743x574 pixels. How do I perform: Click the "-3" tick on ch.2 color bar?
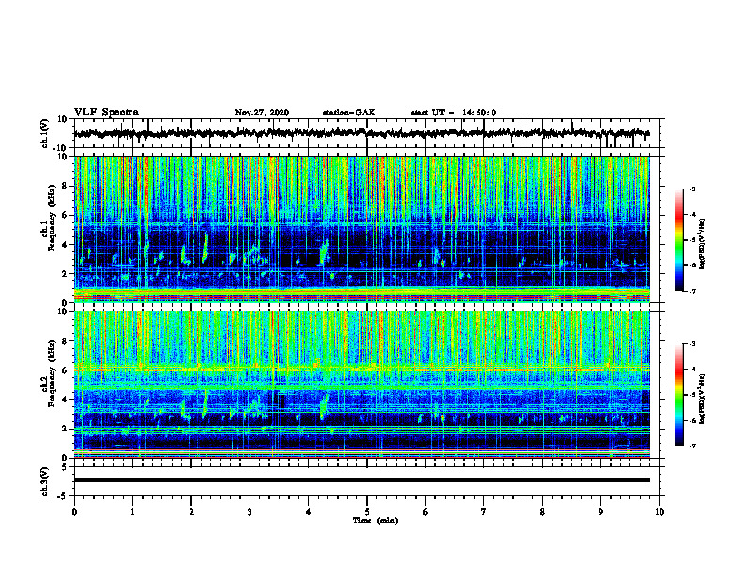691,344
